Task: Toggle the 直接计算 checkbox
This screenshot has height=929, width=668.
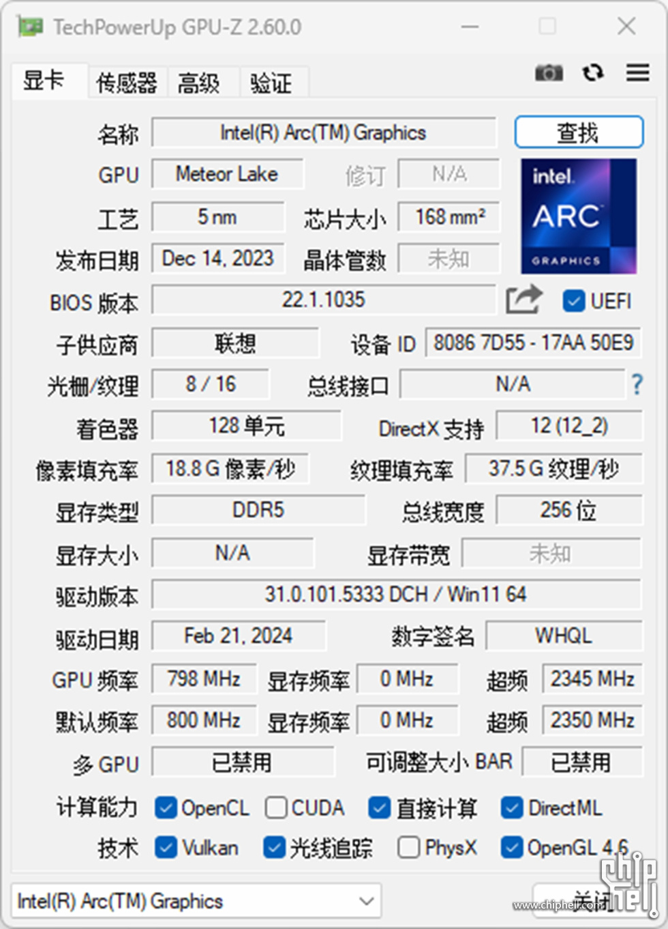Action: click(380, 808)
